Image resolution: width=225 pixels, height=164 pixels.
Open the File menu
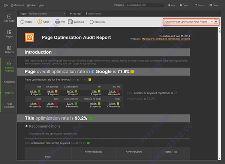[6, 5]
